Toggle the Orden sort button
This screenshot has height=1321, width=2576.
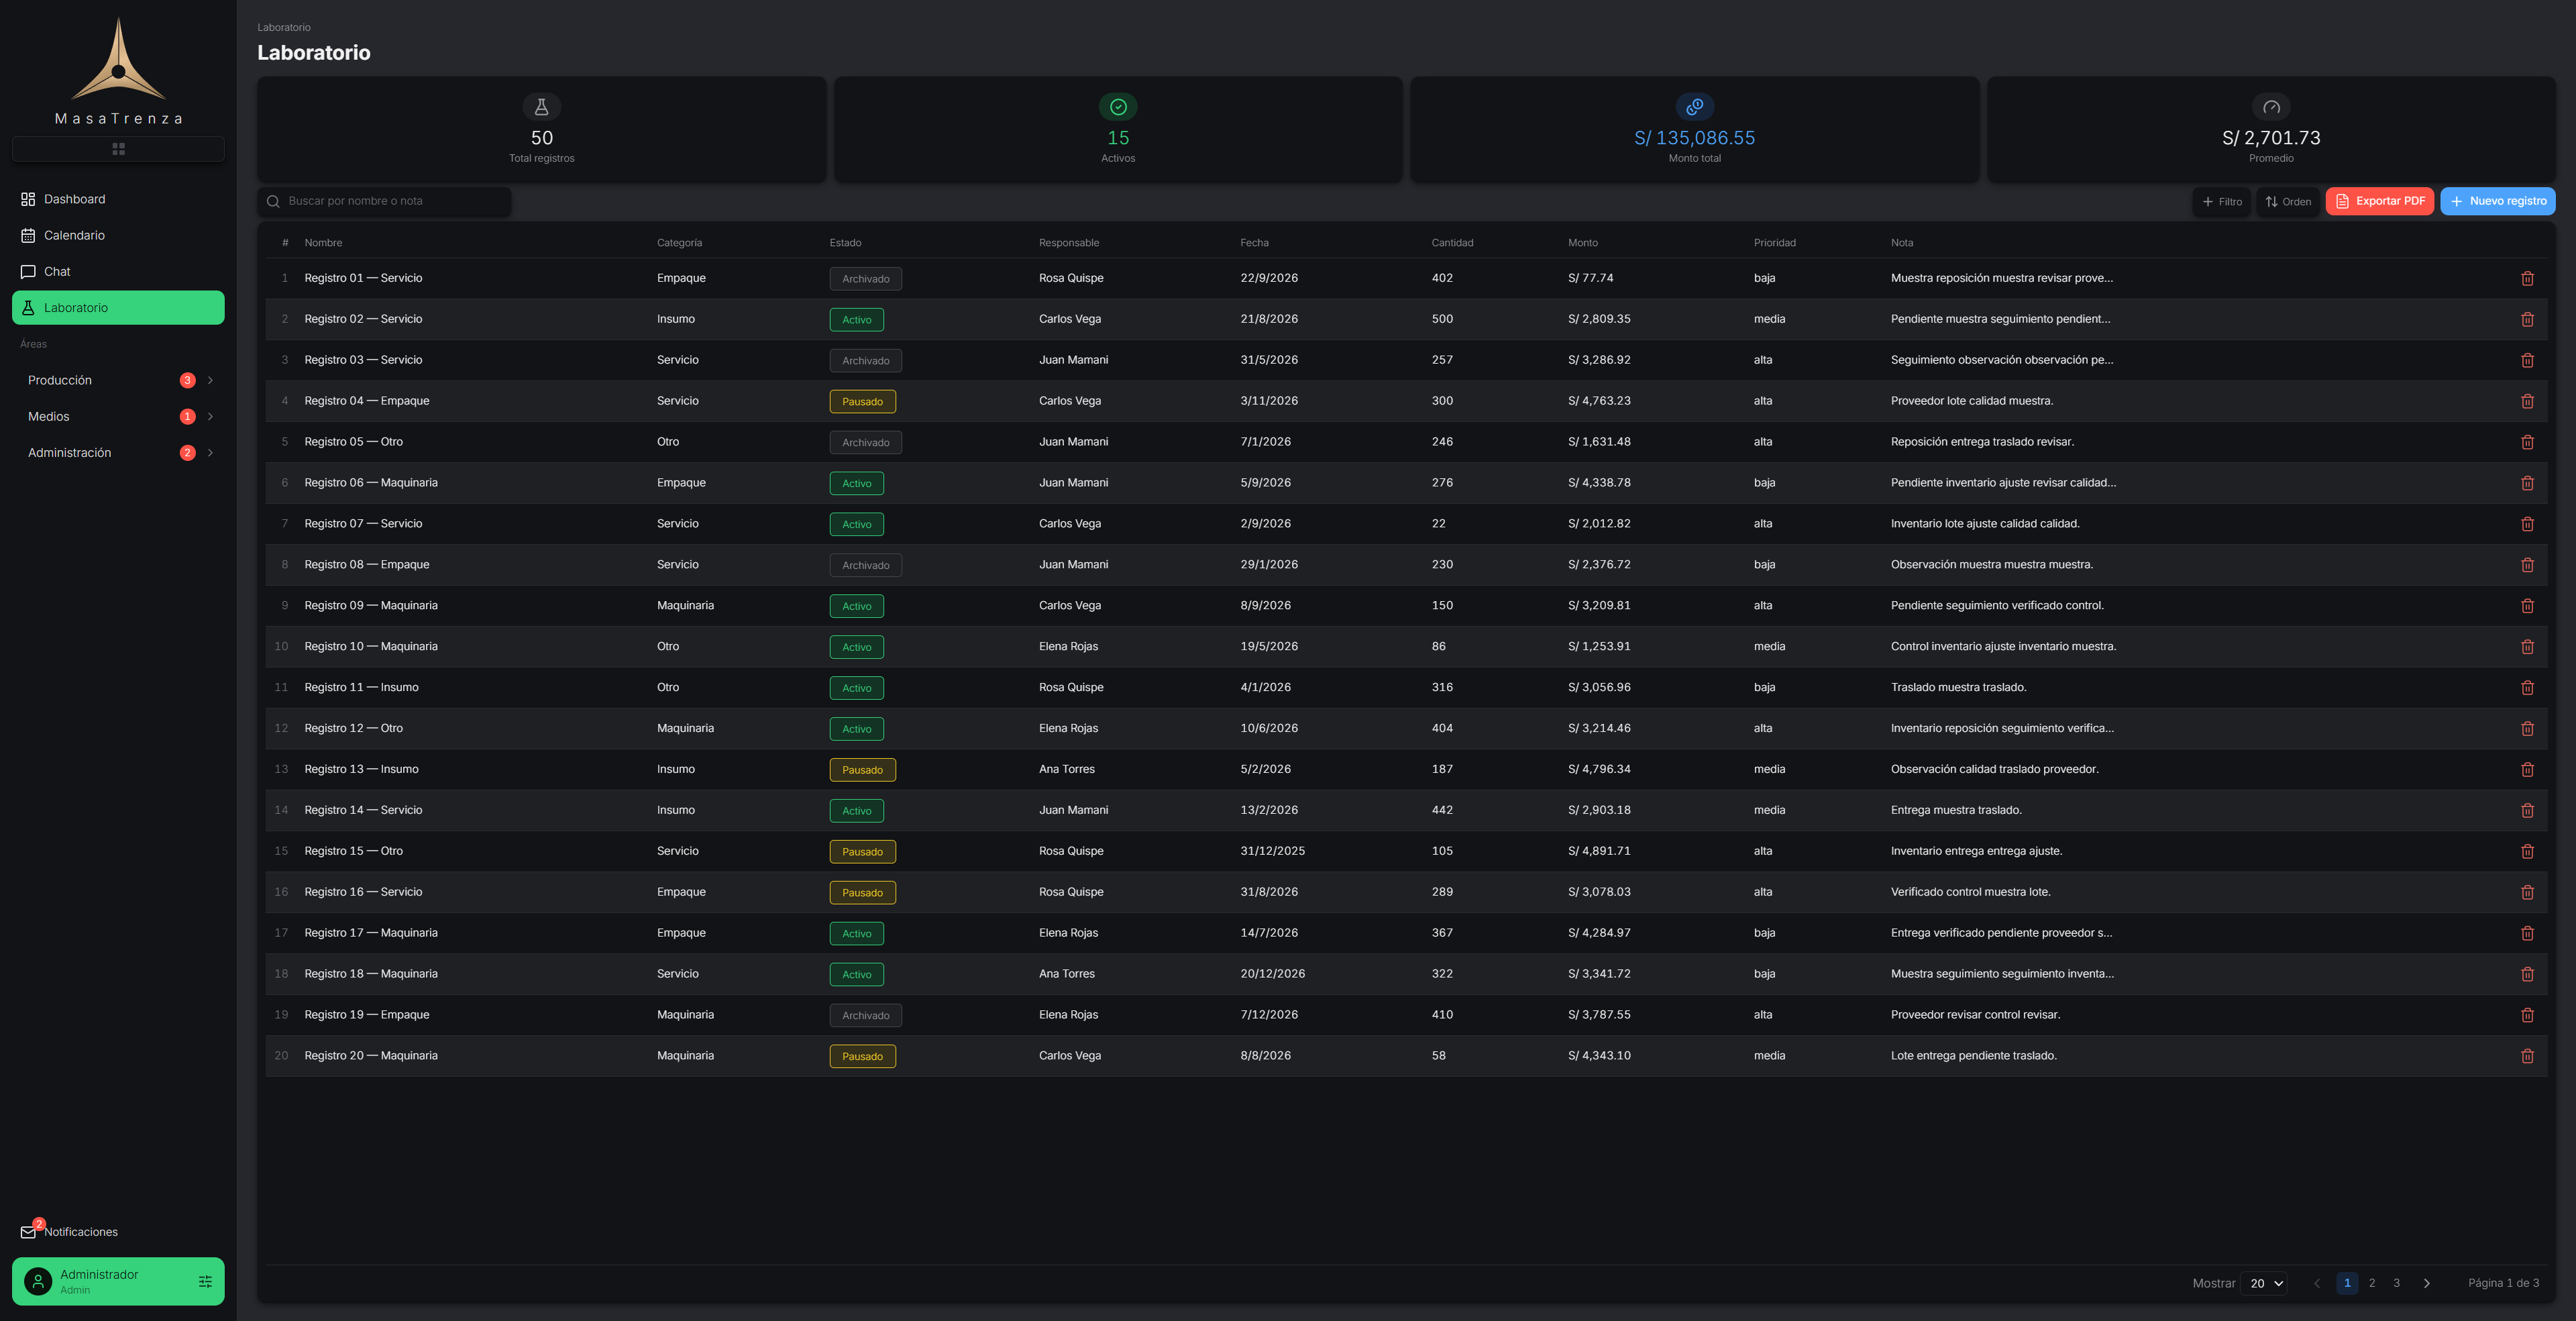pos(2287,202)
